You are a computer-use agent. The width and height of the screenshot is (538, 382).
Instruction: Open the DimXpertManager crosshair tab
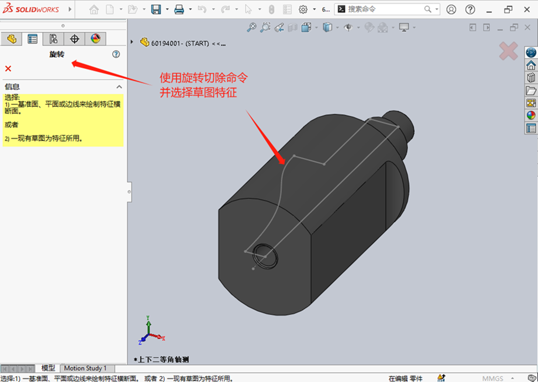pyautogui.click(x=75, y=39)
